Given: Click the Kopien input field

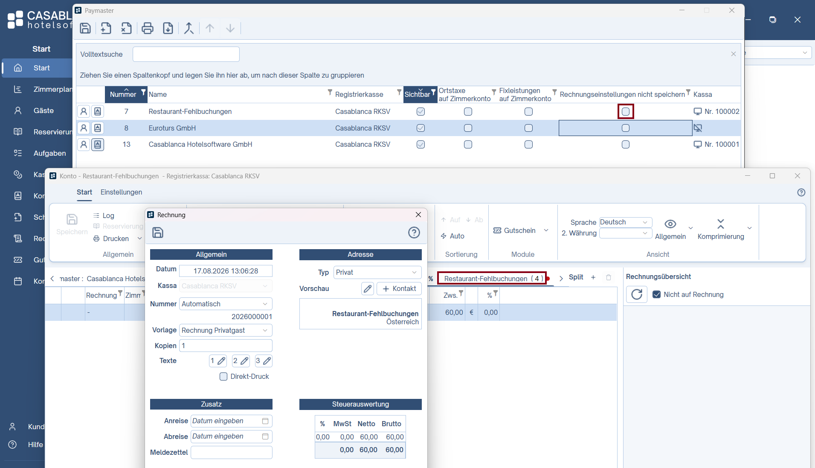Looking at the screenshot, I should pyautogui.click(x=226, y=346).
